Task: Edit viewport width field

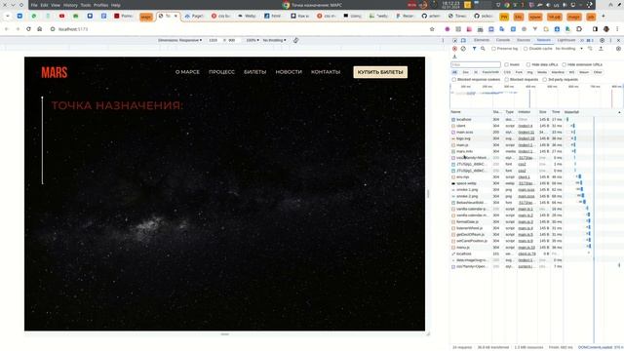Action: (214, 40)
